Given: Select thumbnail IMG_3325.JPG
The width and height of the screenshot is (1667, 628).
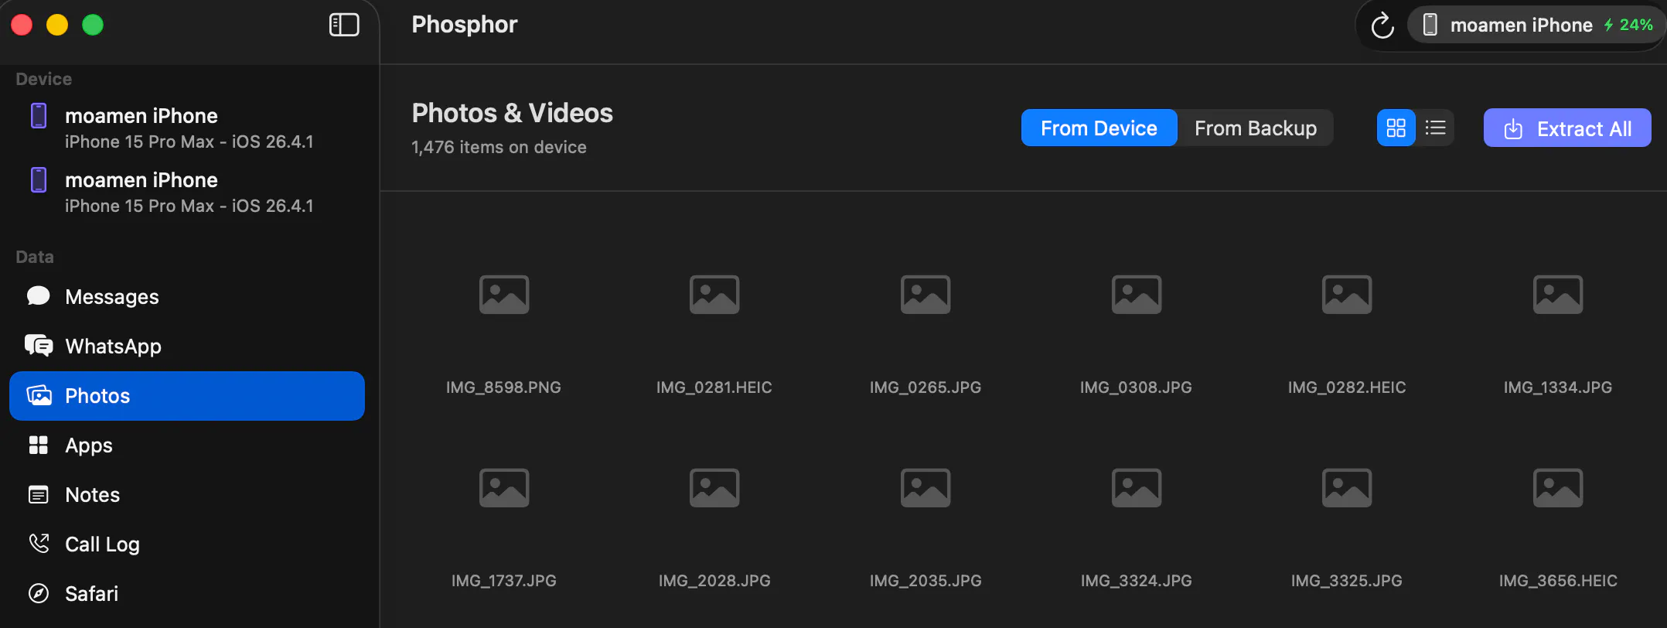Looking at the screenshot, I should tap(1347, 488).
